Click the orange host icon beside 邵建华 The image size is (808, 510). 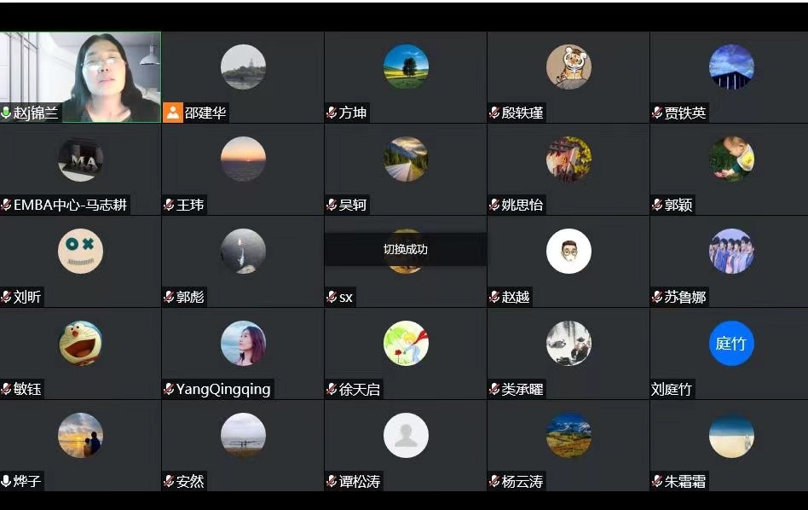(x=173, y=113)
